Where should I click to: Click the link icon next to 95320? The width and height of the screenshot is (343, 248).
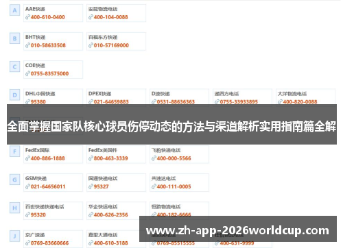point(27,214)
